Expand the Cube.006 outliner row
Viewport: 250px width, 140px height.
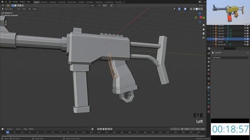click(x=213, y=31)
